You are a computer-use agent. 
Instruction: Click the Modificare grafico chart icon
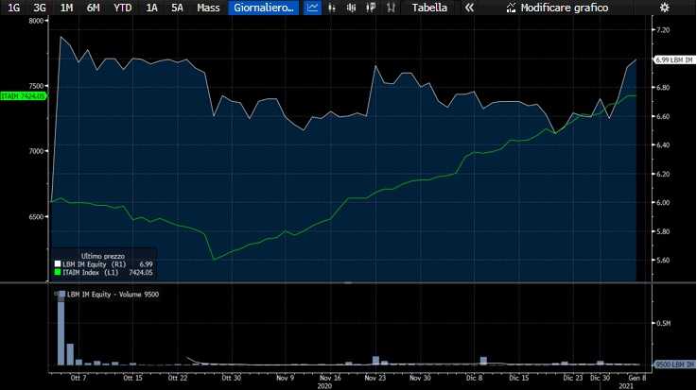pos(512,8)
